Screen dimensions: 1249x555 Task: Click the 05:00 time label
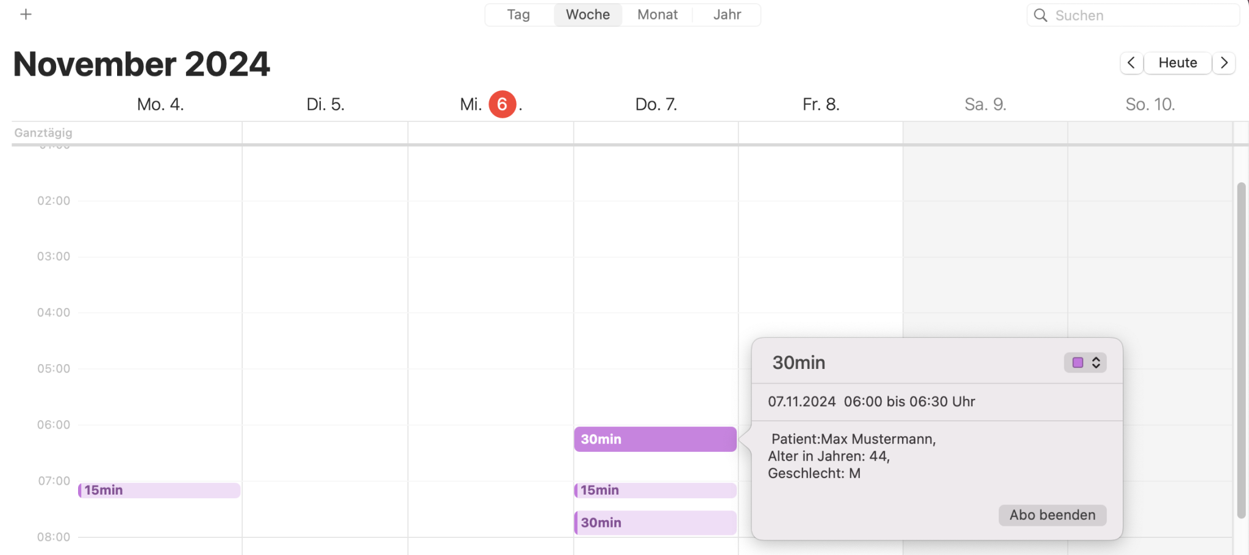(54, 368)
